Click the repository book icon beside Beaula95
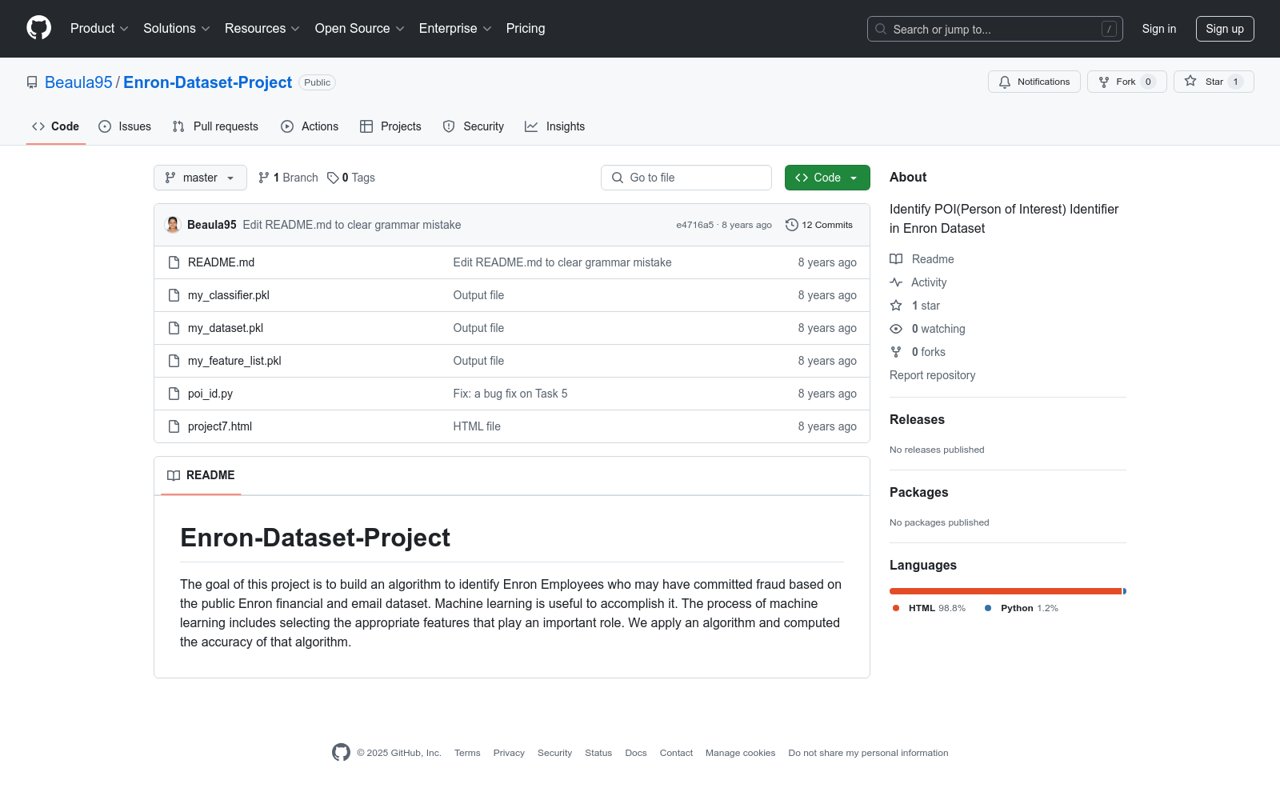This screenshot has height=800, width=1280. tap(32, 82)
